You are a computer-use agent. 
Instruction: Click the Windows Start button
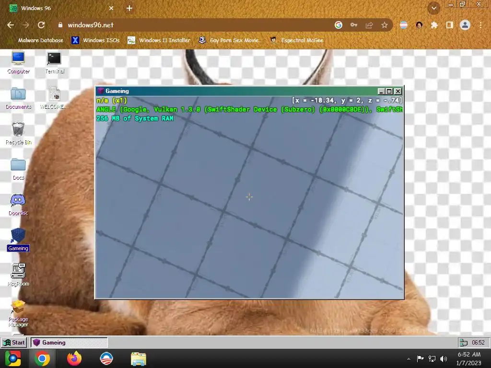(x=13, y=358)
